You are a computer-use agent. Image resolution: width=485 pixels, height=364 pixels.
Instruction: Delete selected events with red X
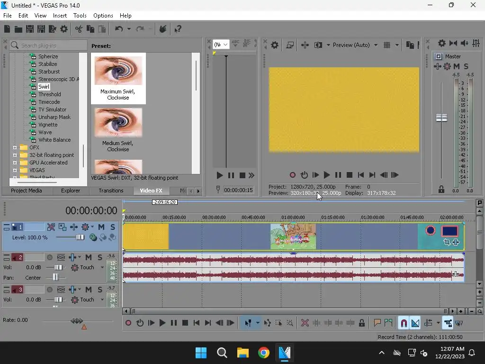coord(305,323)
